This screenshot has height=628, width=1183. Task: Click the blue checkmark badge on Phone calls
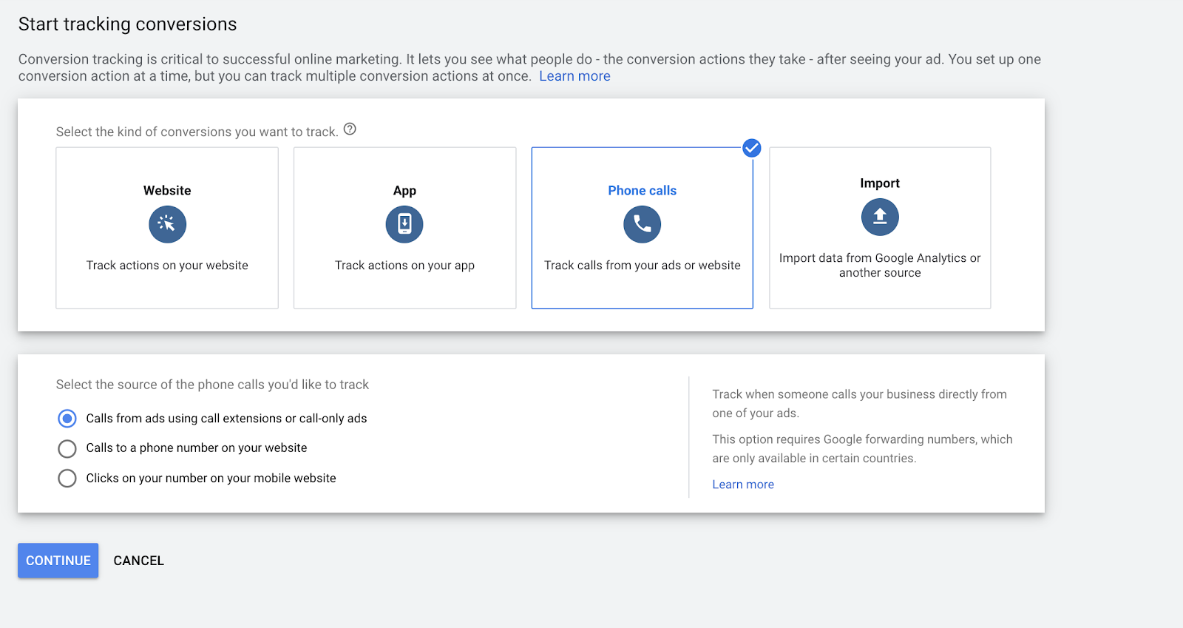(x=752, y=148)
